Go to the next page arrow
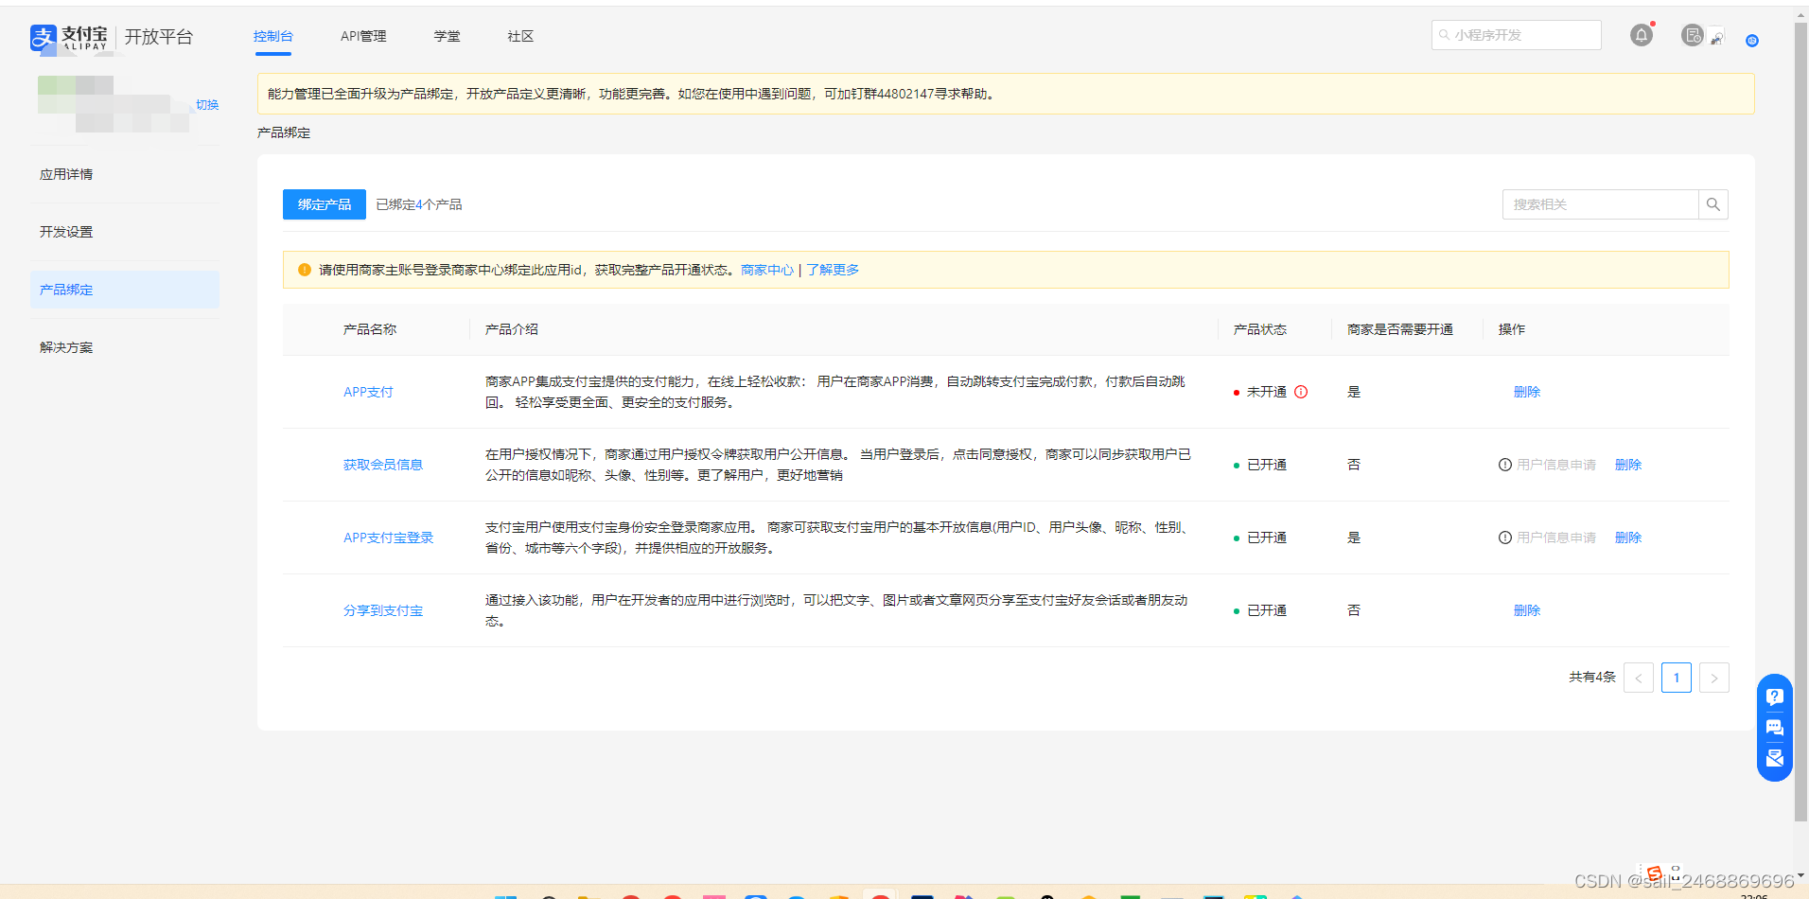 point(1714,678)
